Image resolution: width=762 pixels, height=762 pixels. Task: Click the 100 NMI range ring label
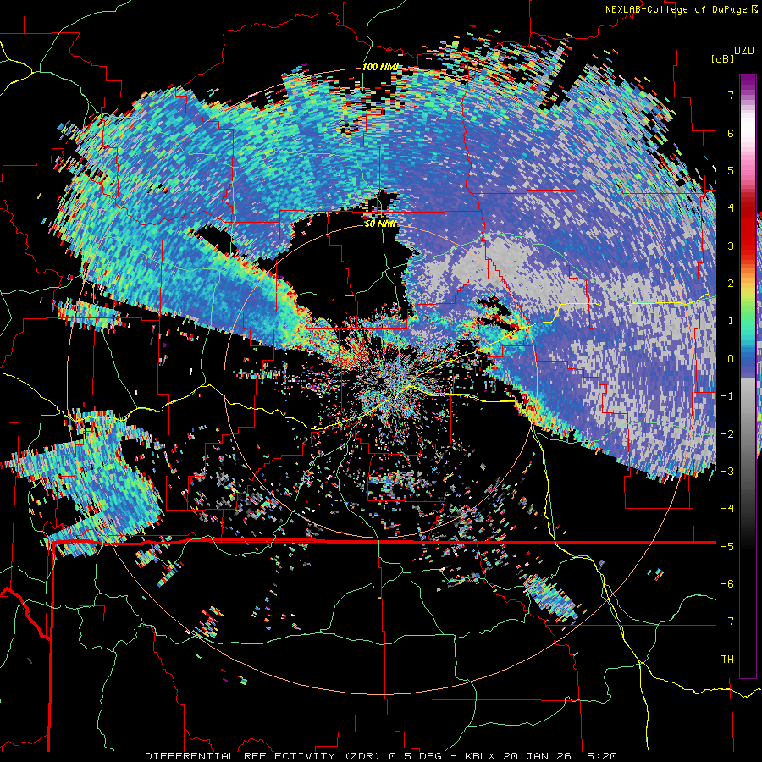(x=380, y=67)
